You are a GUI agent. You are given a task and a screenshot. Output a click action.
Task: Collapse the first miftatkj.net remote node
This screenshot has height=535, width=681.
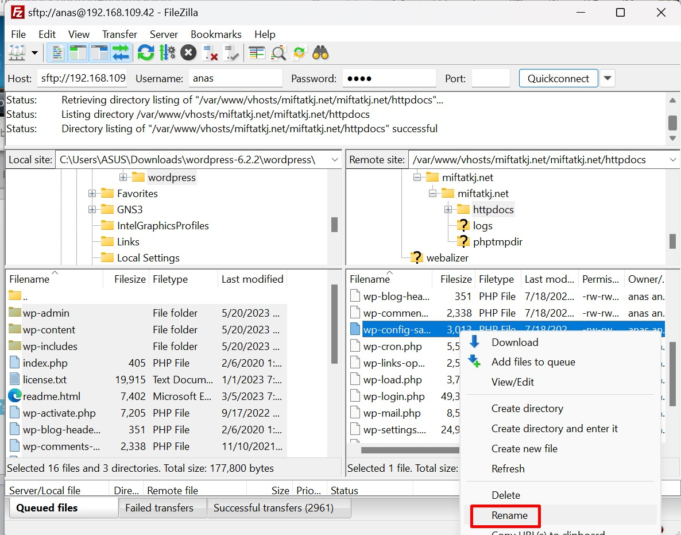(417, 178)
